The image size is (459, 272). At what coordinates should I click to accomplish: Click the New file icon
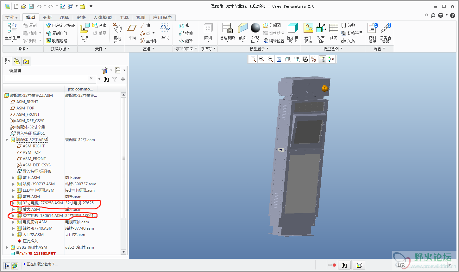(16, 6)
